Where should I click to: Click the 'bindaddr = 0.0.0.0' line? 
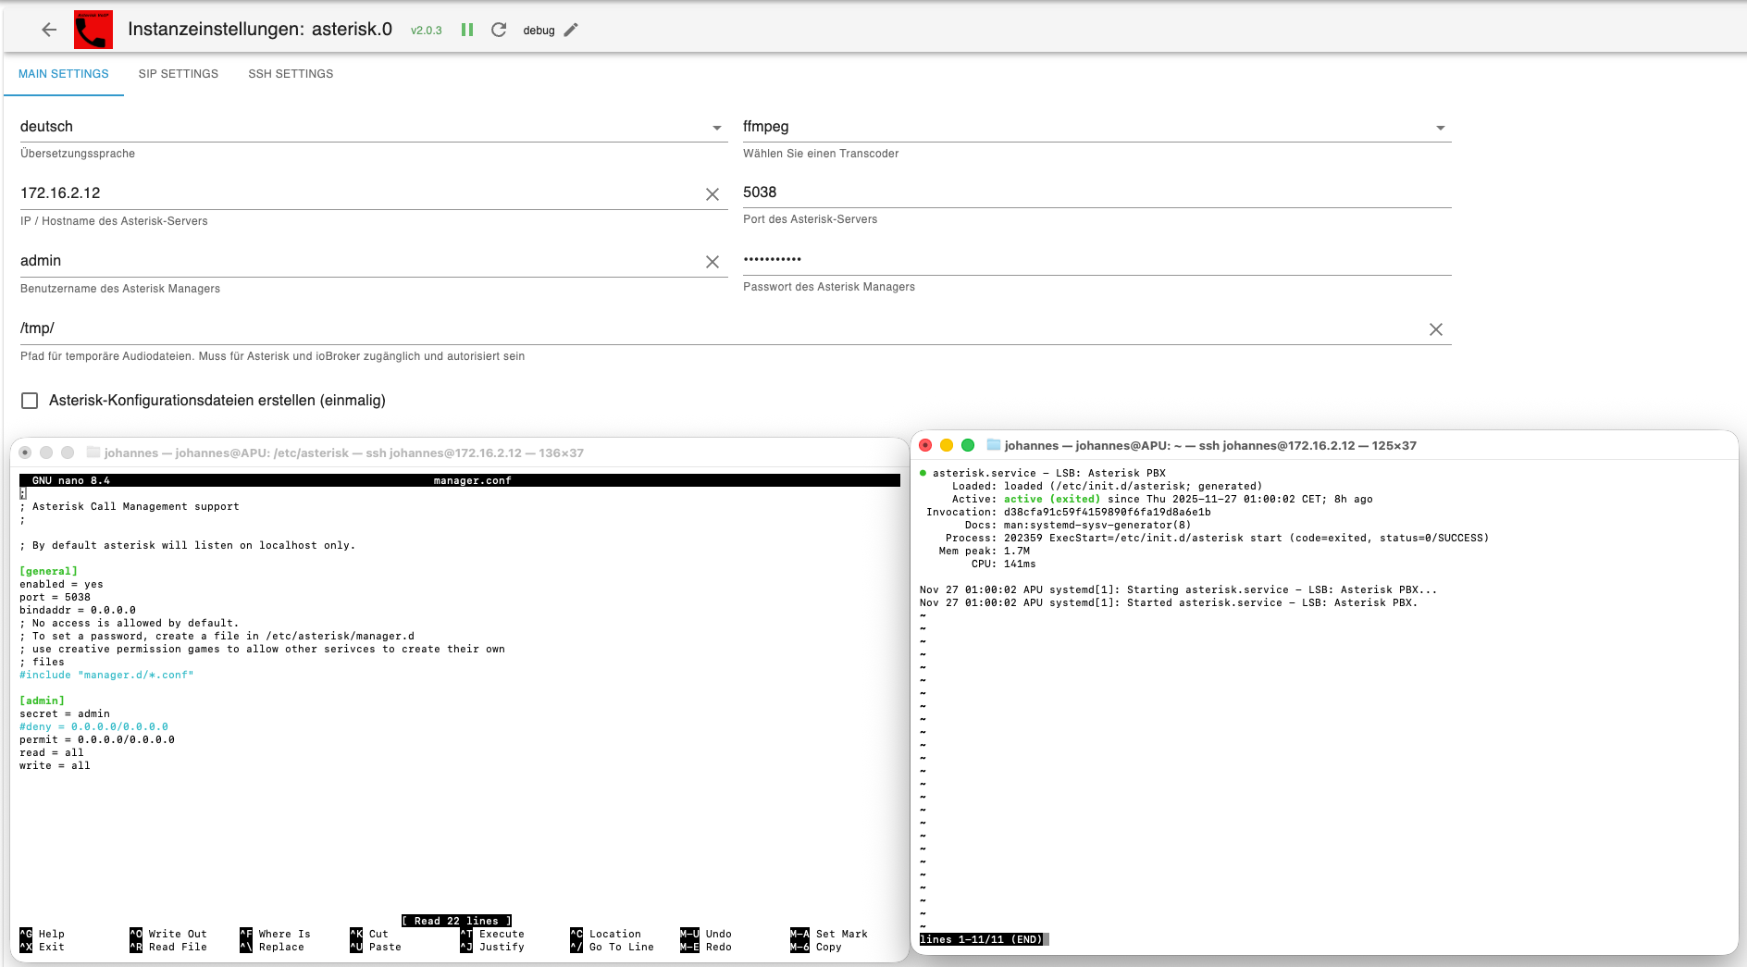[x=78, y=610]
